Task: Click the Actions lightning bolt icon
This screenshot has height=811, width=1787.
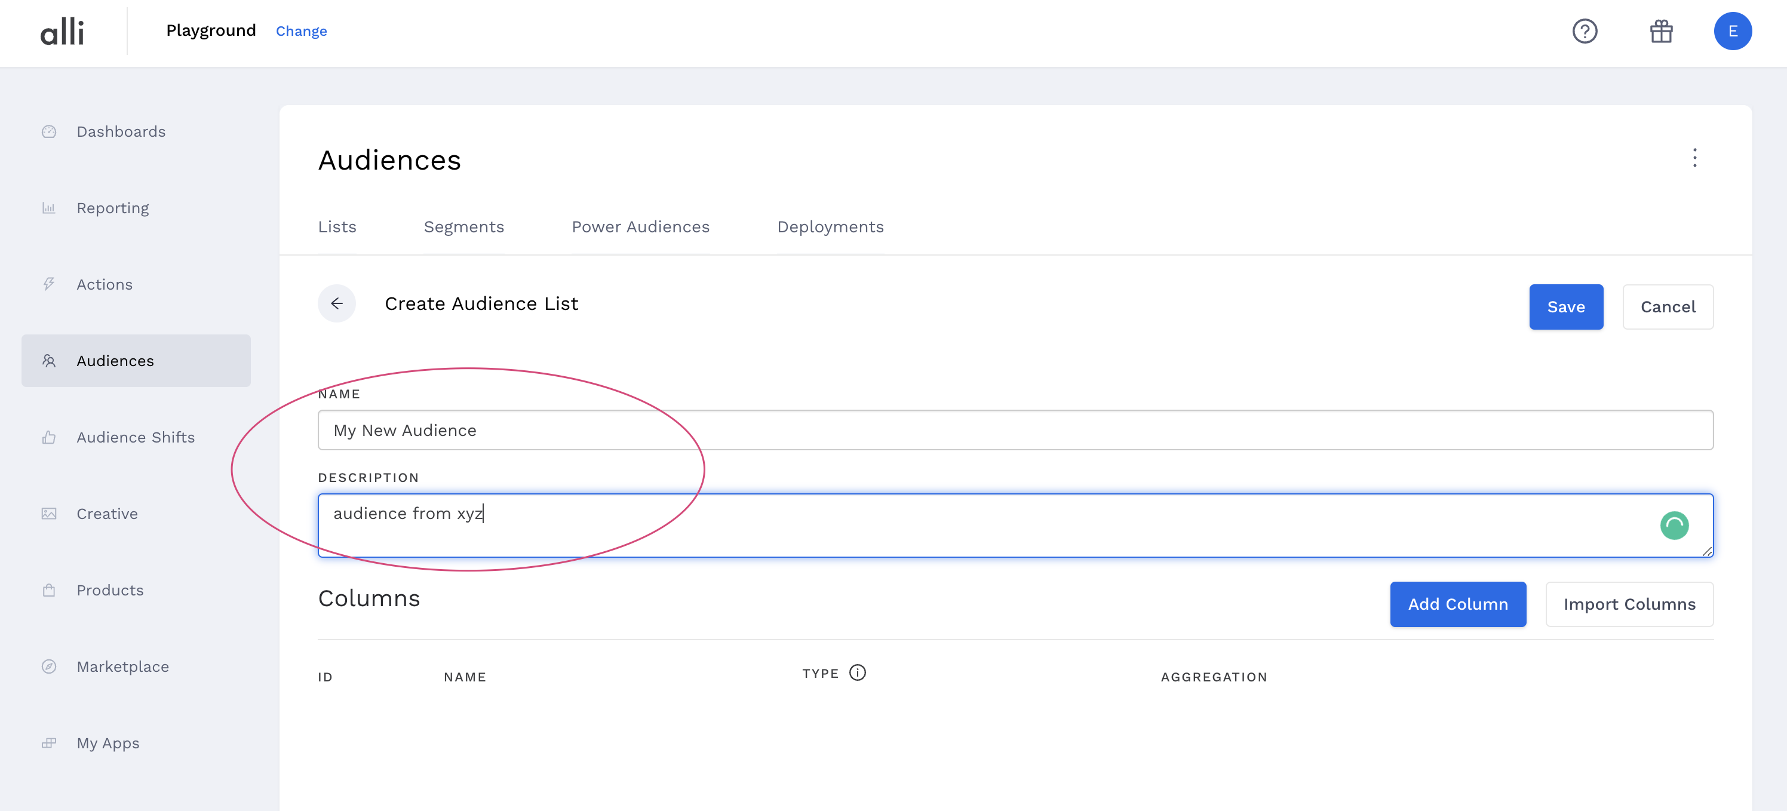Action: (x=48, y=284)
